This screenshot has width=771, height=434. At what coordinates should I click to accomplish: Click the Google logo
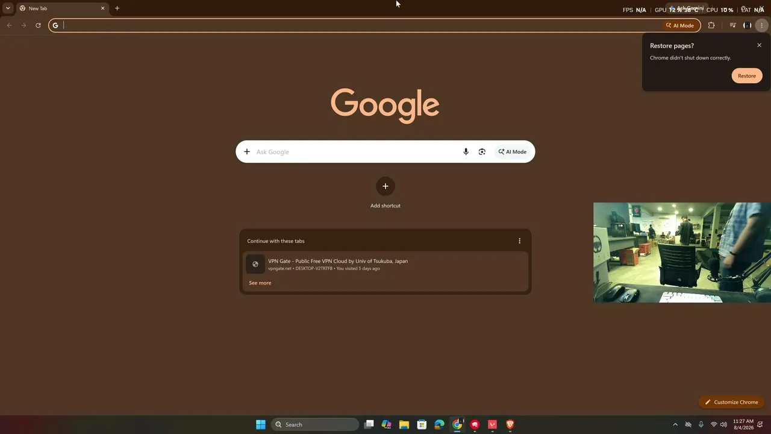coord(385,106)
